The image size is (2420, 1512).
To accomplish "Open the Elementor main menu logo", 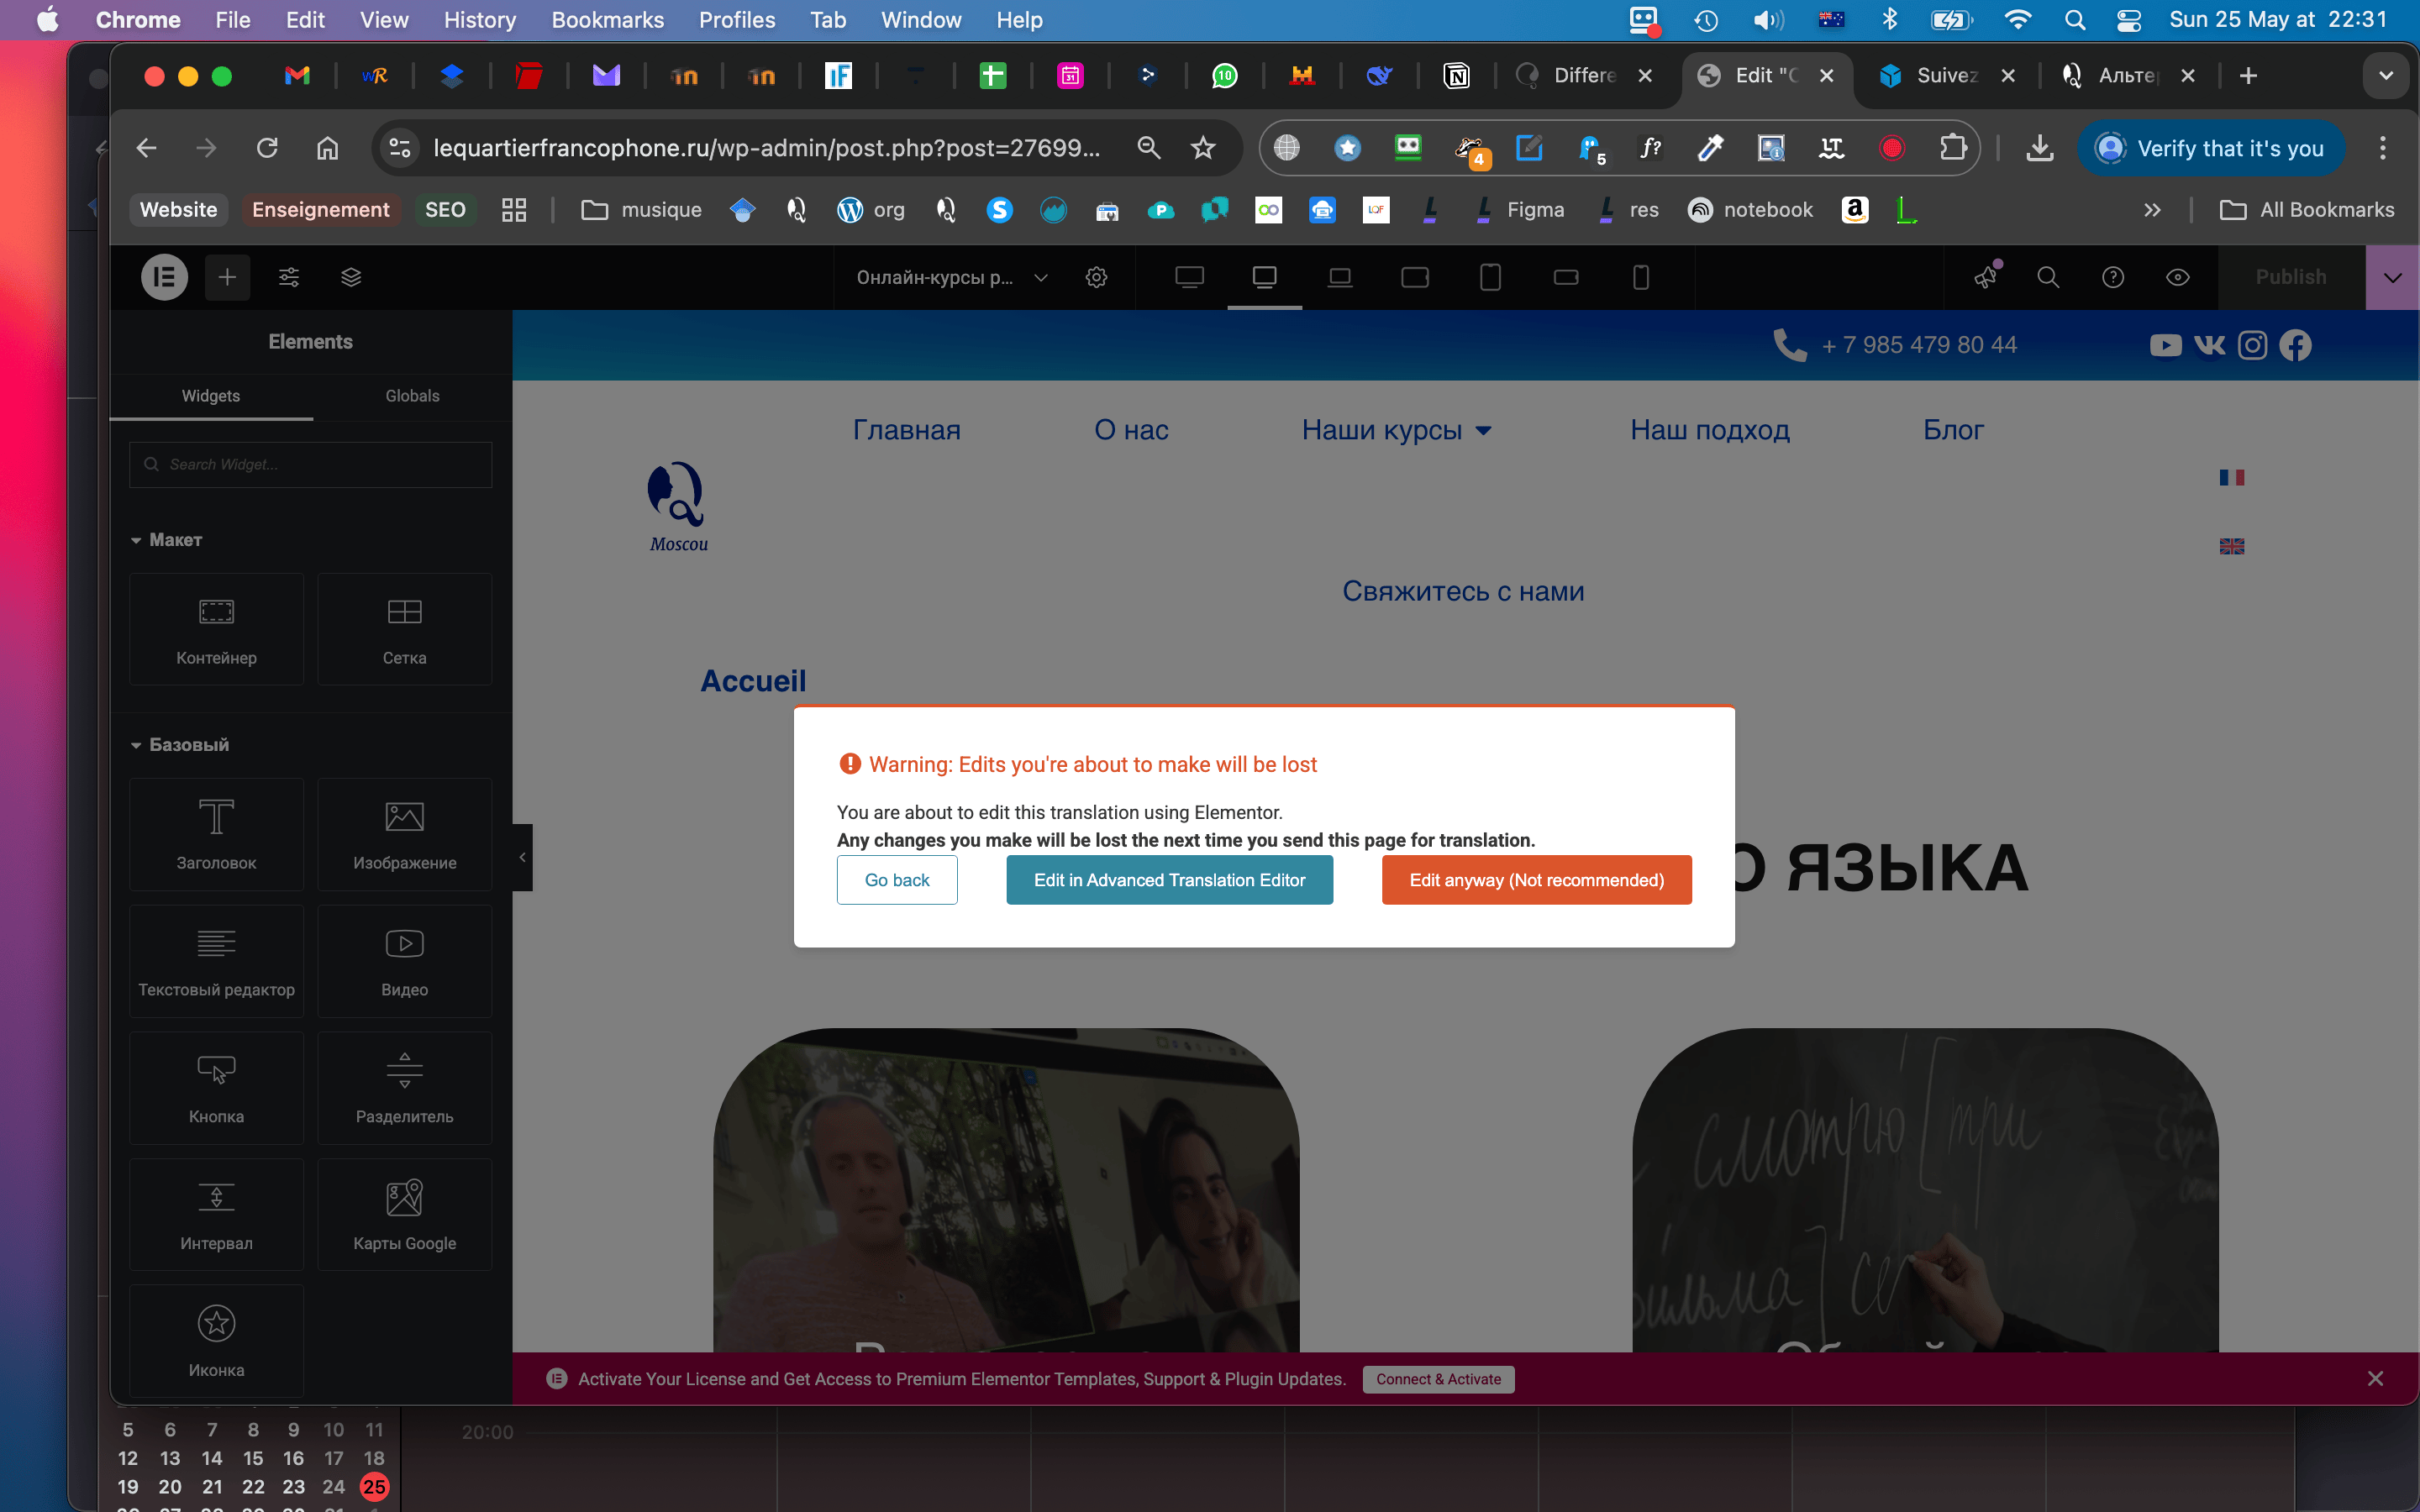I will click(165, 277).
